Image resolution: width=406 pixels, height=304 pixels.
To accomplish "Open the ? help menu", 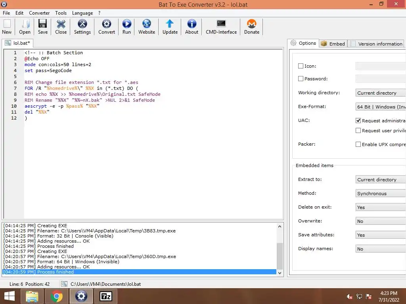I will point(99,13).
